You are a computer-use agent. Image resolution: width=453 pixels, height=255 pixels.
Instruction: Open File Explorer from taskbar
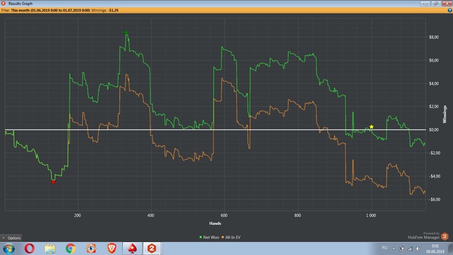click(x=50, y=249)
